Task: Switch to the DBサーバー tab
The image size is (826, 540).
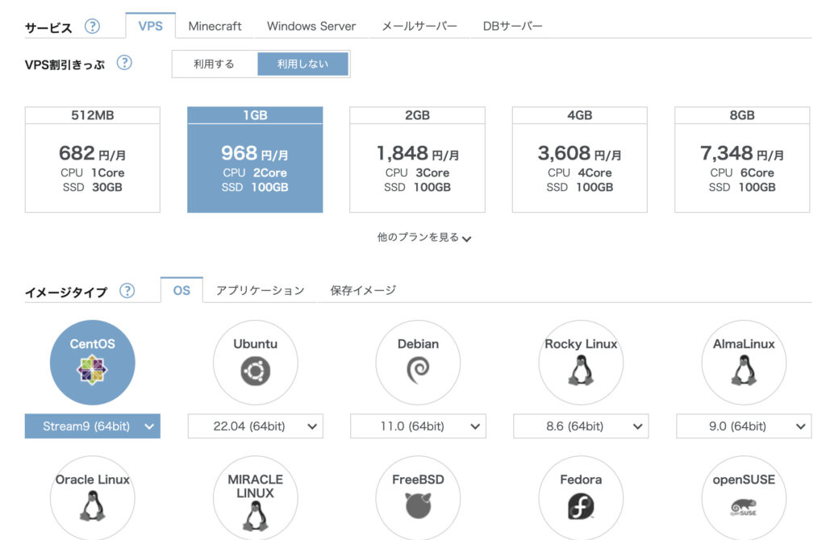Action: [x=512, y=26]
